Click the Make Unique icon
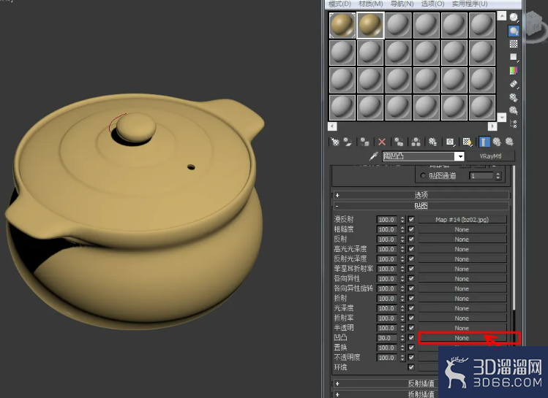 click(x=416, y=142)
